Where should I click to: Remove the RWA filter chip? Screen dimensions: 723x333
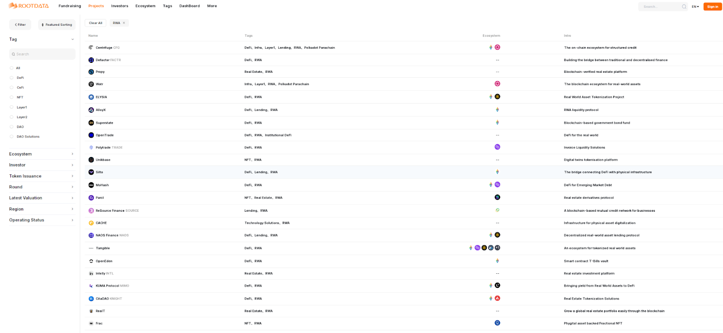(124, 23)
